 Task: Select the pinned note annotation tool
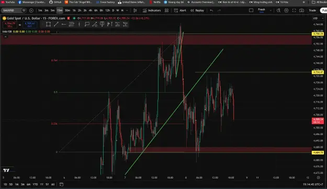pos(102,25)
